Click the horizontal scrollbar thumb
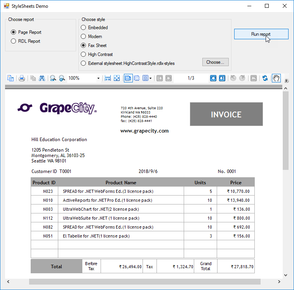Image resolution: width=294 pixels, height=290 pixels. [144, 281]
